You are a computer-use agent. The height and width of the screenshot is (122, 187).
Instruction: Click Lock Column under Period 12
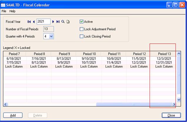tap(139, 66)
